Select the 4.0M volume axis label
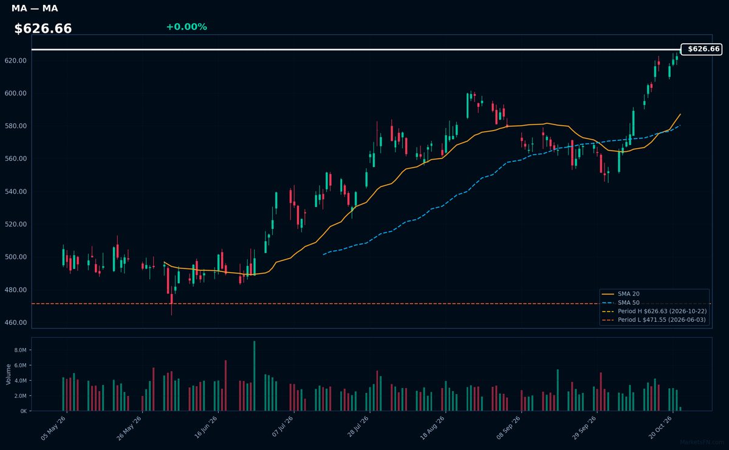The height and width of the screenshot is (450, 729). tap(19, 381)
